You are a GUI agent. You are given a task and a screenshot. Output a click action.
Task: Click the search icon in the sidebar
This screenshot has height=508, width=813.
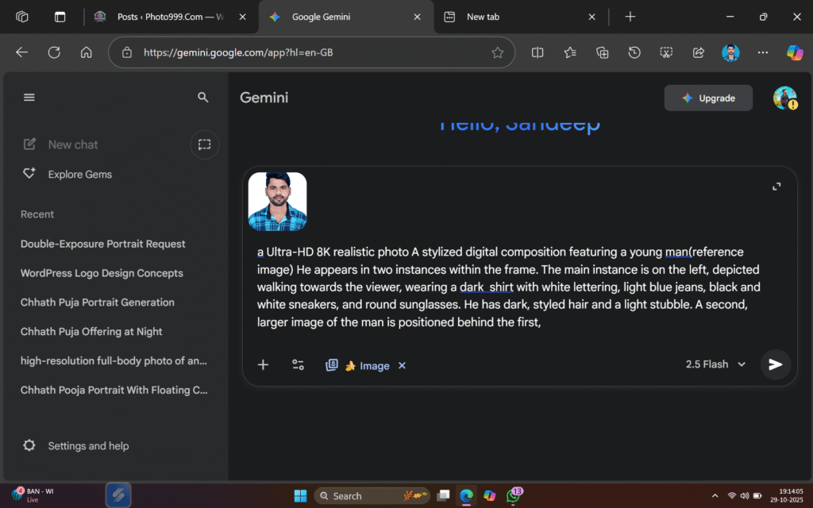[x=203, y=97]
